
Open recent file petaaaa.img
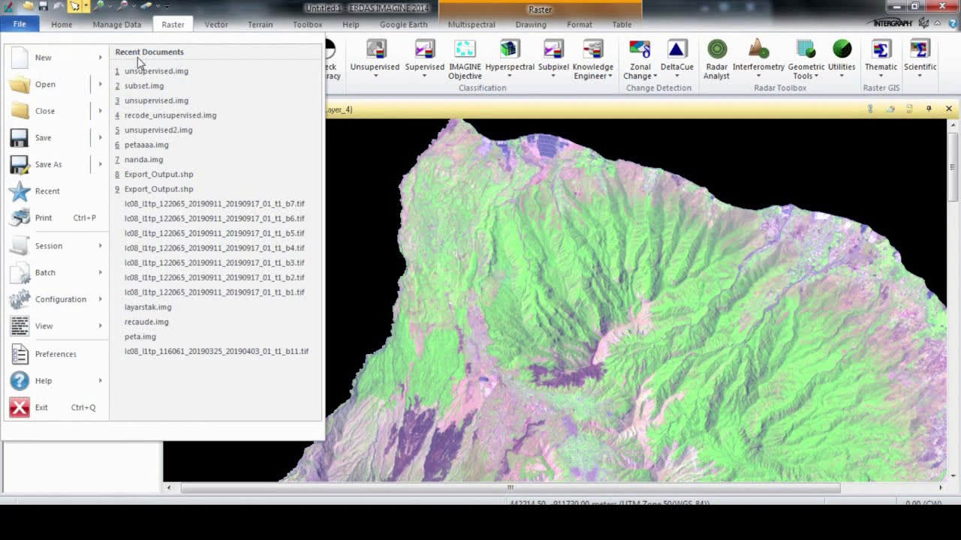tap(146, 145)
